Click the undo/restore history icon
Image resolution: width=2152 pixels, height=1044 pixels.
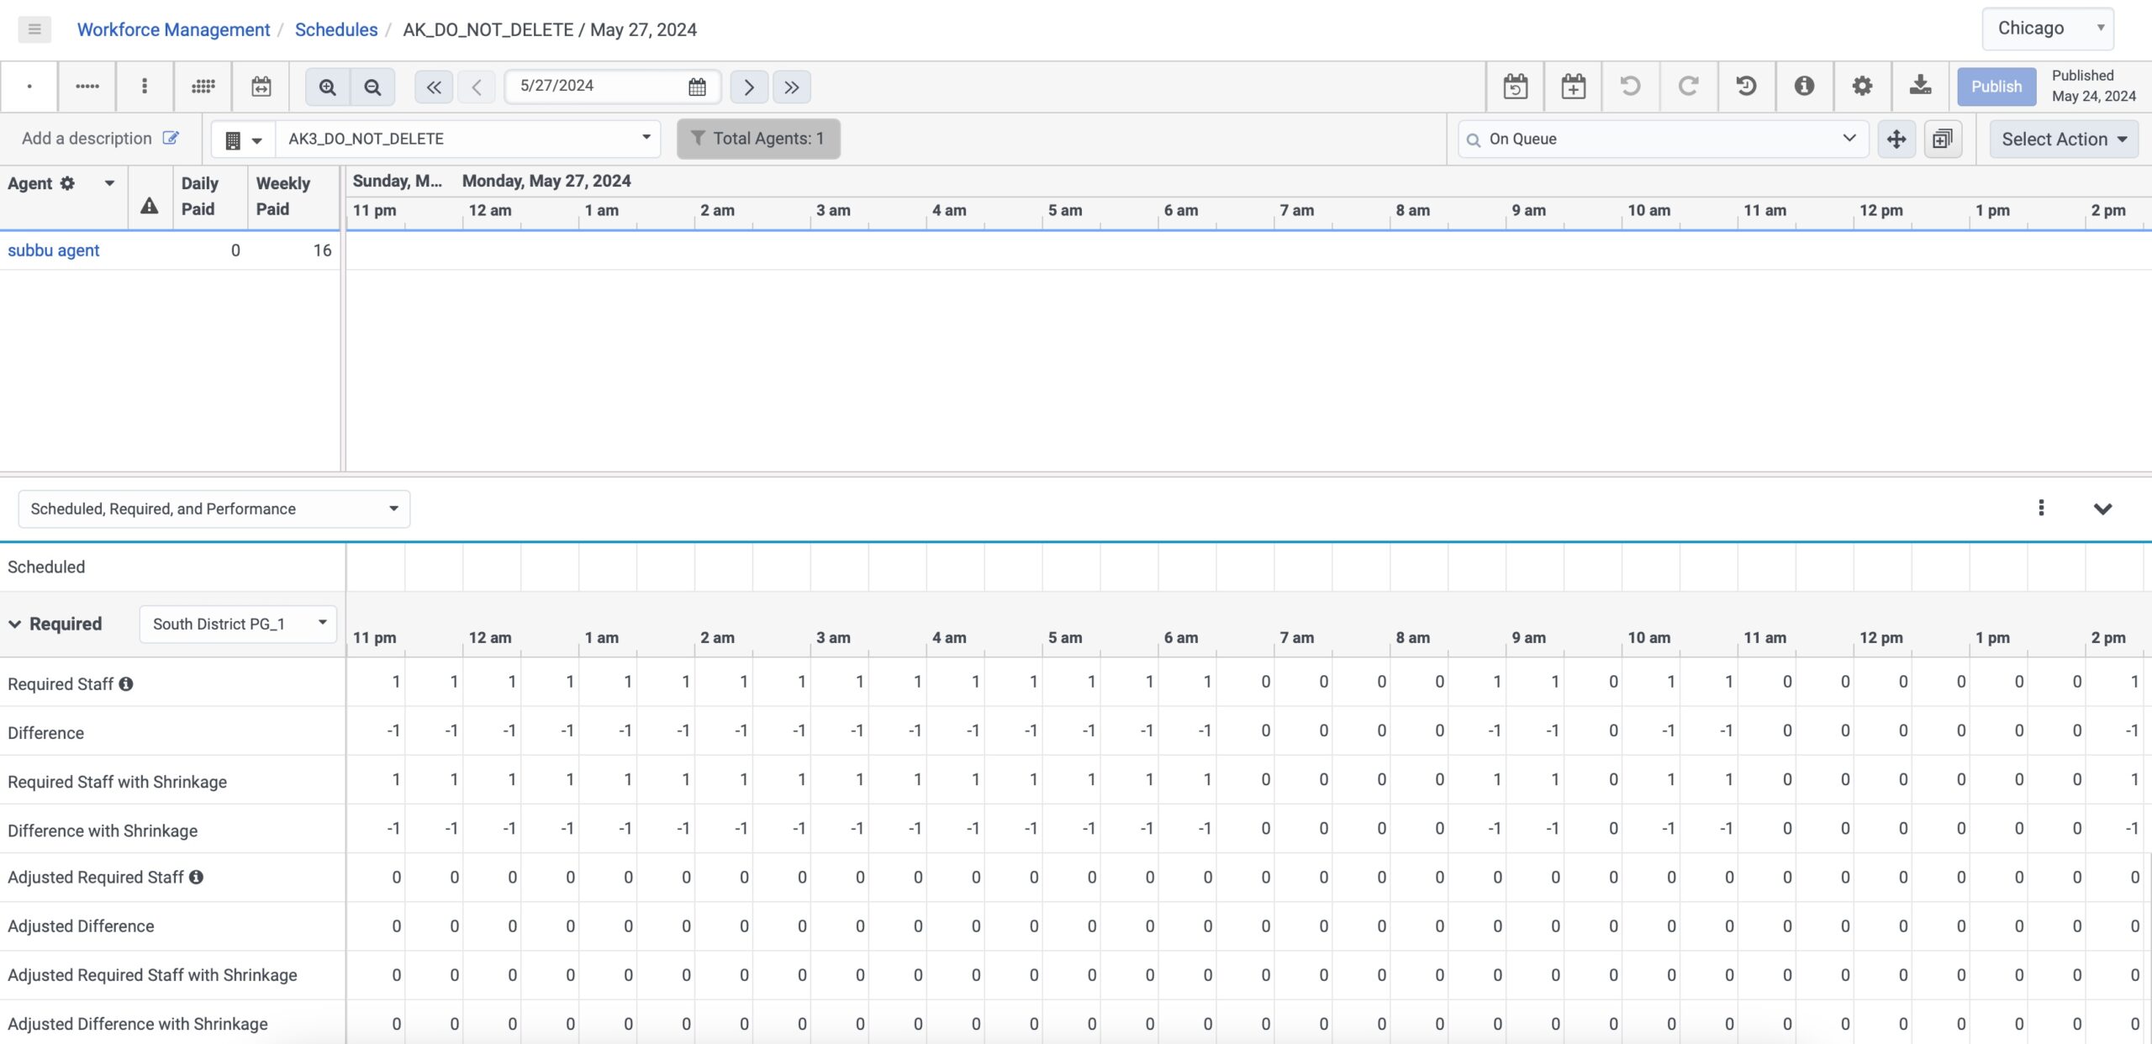point(1746,87)
